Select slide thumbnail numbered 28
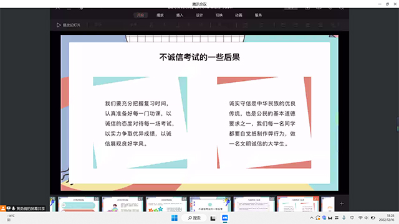Viewport: 399px width, 224px height. [166, 204]
